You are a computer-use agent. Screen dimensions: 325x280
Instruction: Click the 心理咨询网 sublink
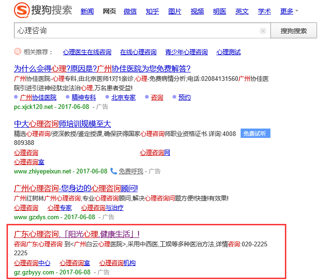(x=155, y=152)
